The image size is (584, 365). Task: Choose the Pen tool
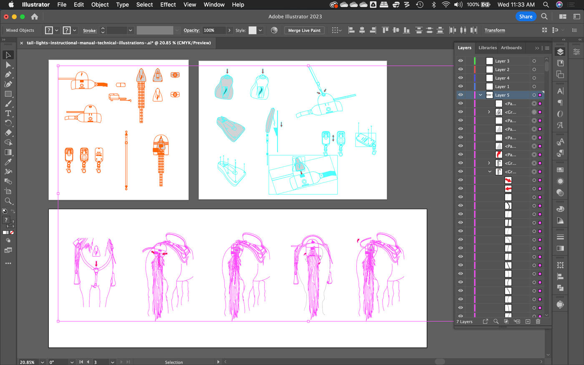point(8,75)
